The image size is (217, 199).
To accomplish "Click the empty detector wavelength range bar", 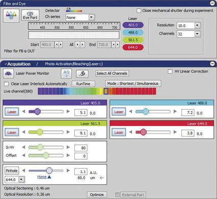I will (x=74, y=36).
